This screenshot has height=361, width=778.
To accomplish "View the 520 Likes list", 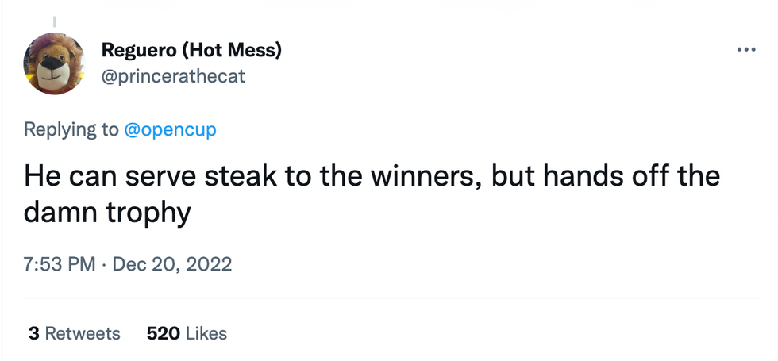I will pos(187,333).
